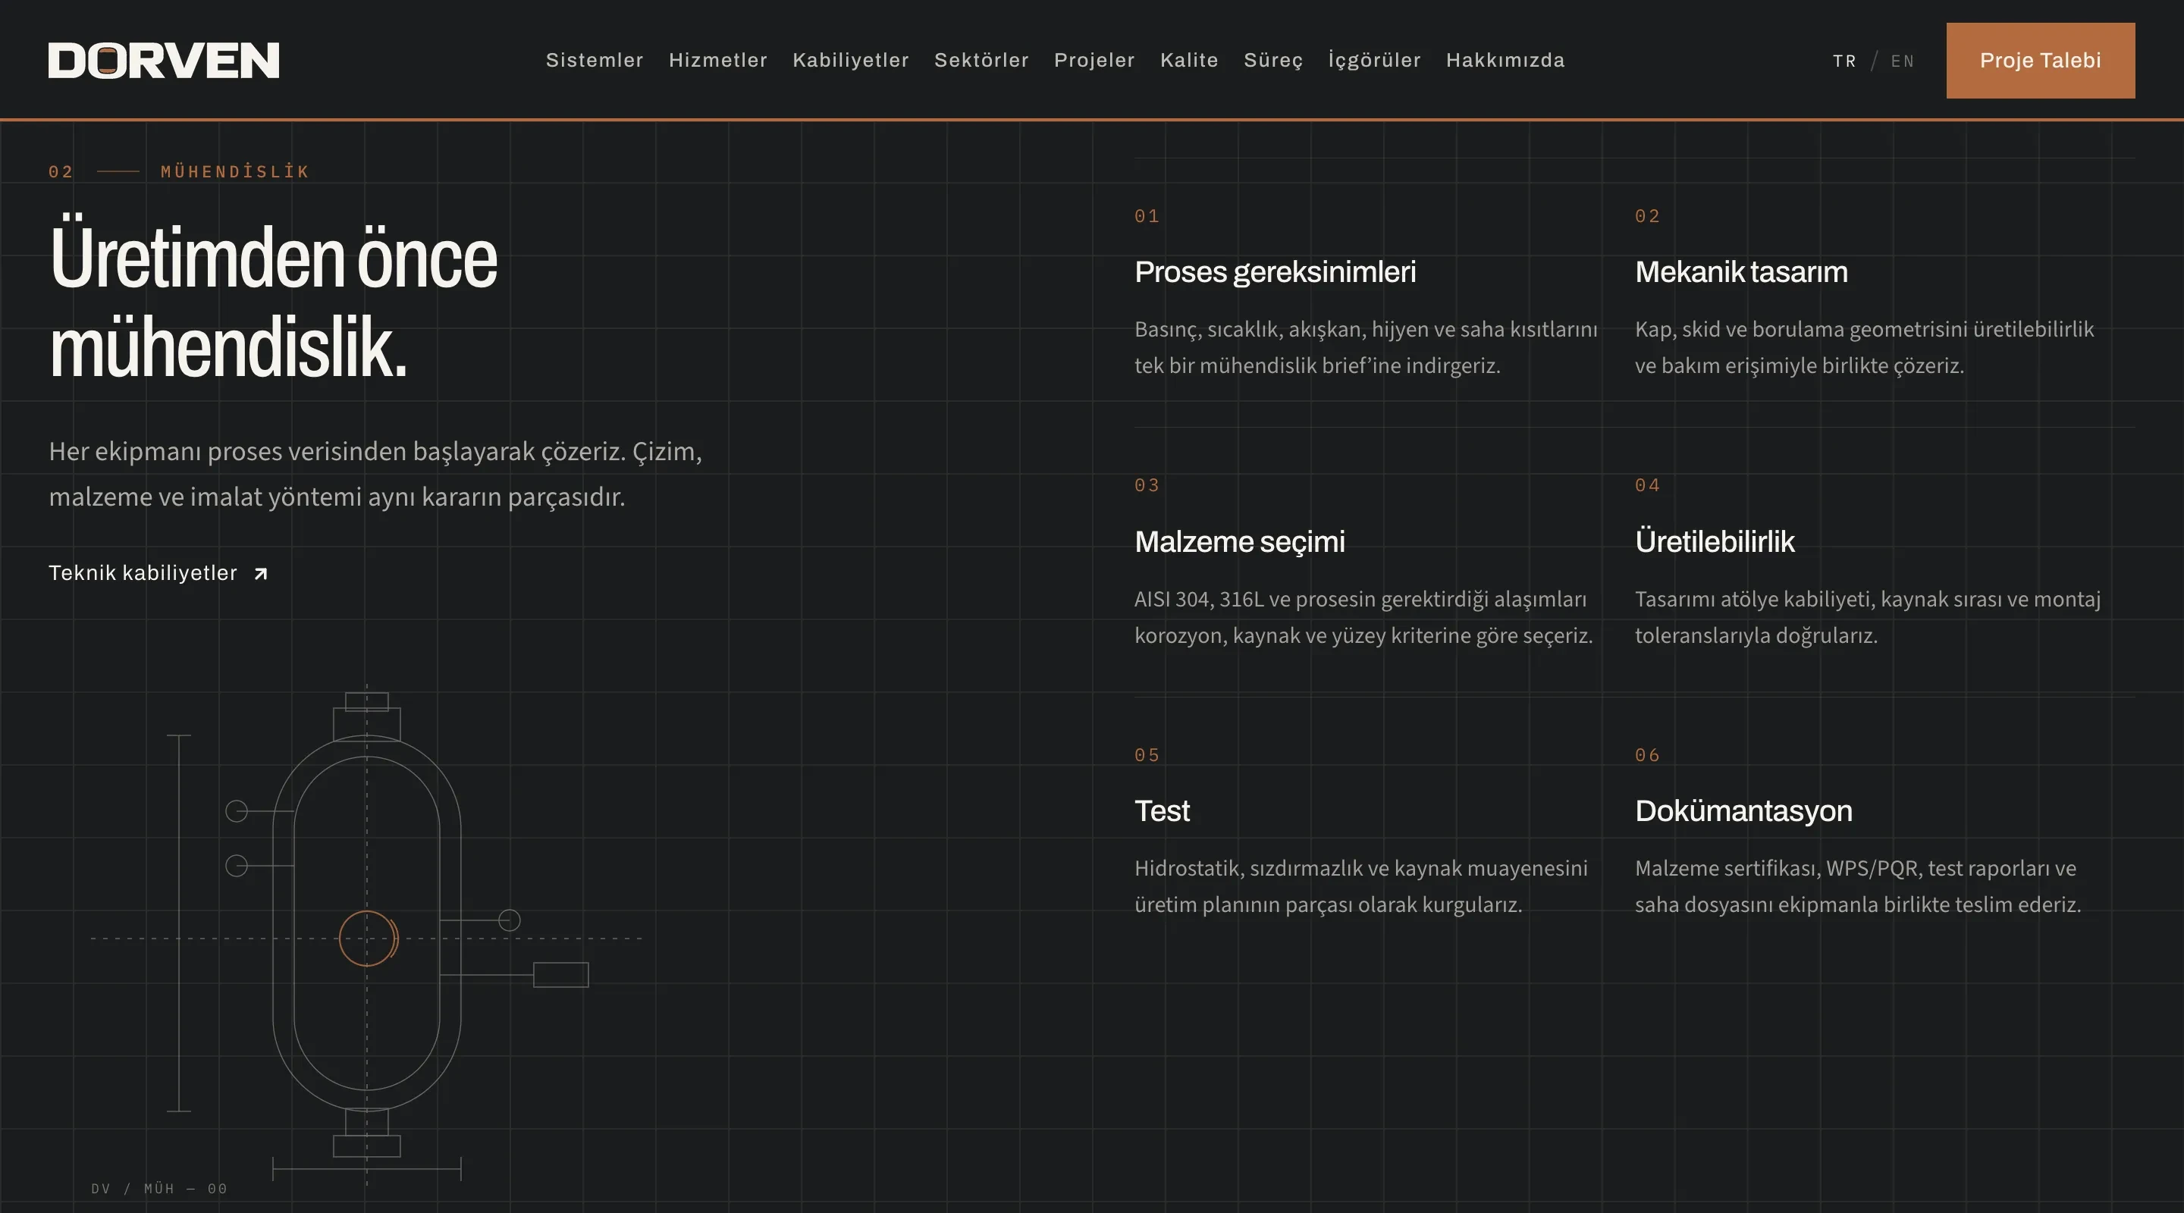Open the Kalite nav item
This screenshot has width=2184, height=1213.
point(1188,60)
